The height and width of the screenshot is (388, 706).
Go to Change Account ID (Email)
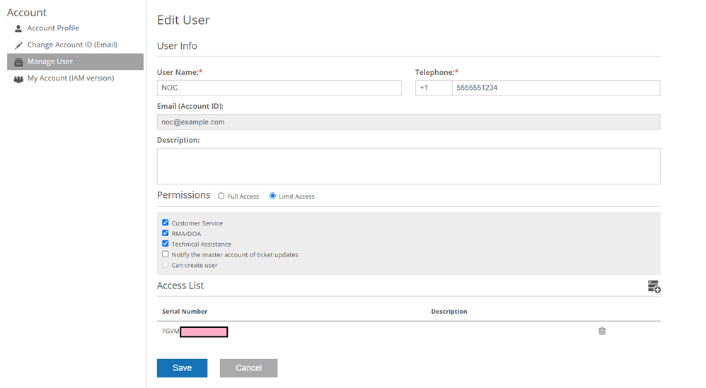pyautogui.click(x=72, y=45)
